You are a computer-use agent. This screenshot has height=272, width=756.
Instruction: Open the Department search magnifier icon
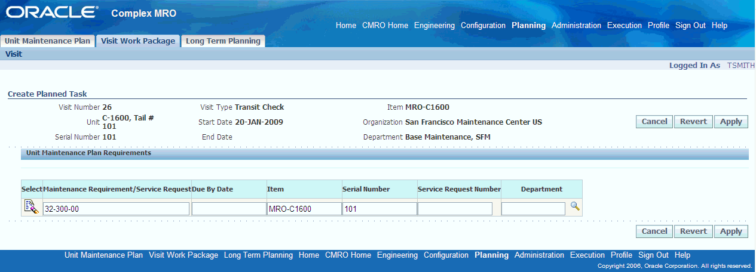574,206
